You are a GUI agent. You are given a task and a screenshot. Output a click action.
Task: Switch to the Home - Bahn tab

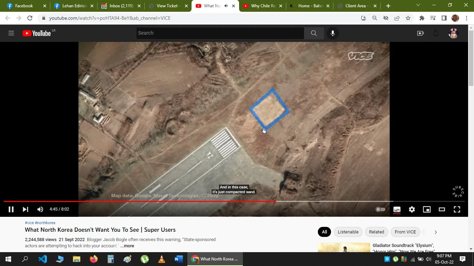point(310,6)
